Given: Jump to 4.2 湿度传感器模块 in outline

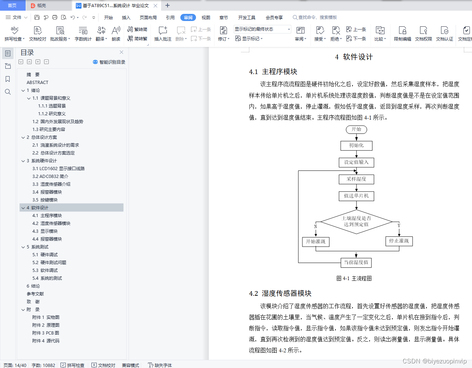Looking at the screenshot, I should pyautogui.click(x=51, y=224).
